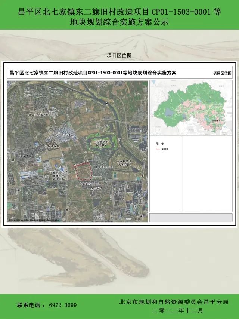Click the bold plan title inside the map frame
This screenshot has height=319, width=239.
[93, 73]
